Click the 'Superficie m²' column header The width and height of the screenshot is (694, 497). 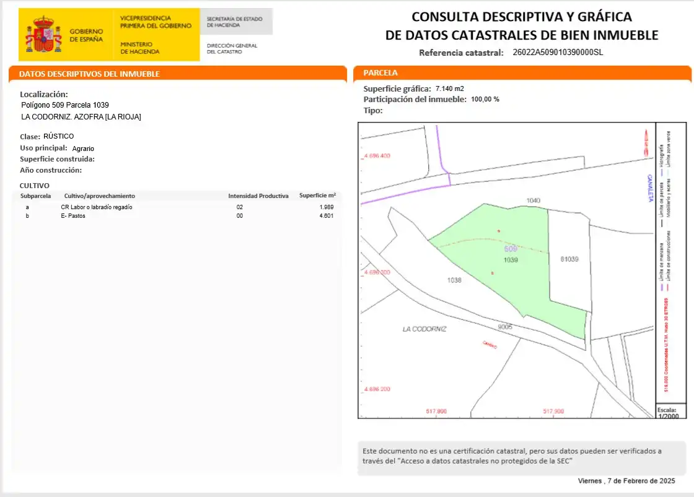(317, 196)
